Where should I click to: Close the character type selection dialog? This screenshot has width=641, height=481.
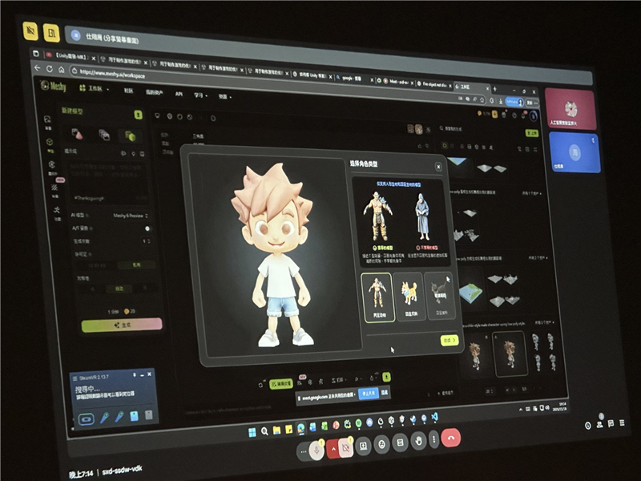[x=438, y=166]
